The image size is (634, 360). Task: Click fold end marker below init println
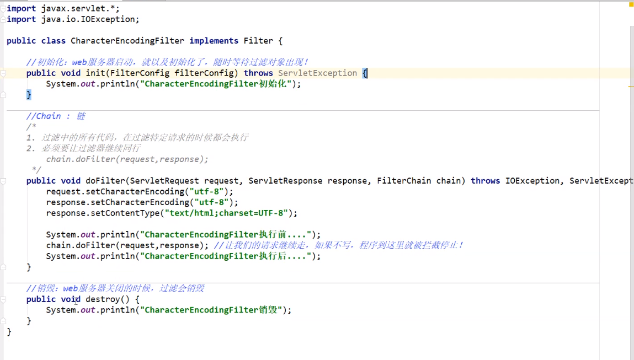3,95
